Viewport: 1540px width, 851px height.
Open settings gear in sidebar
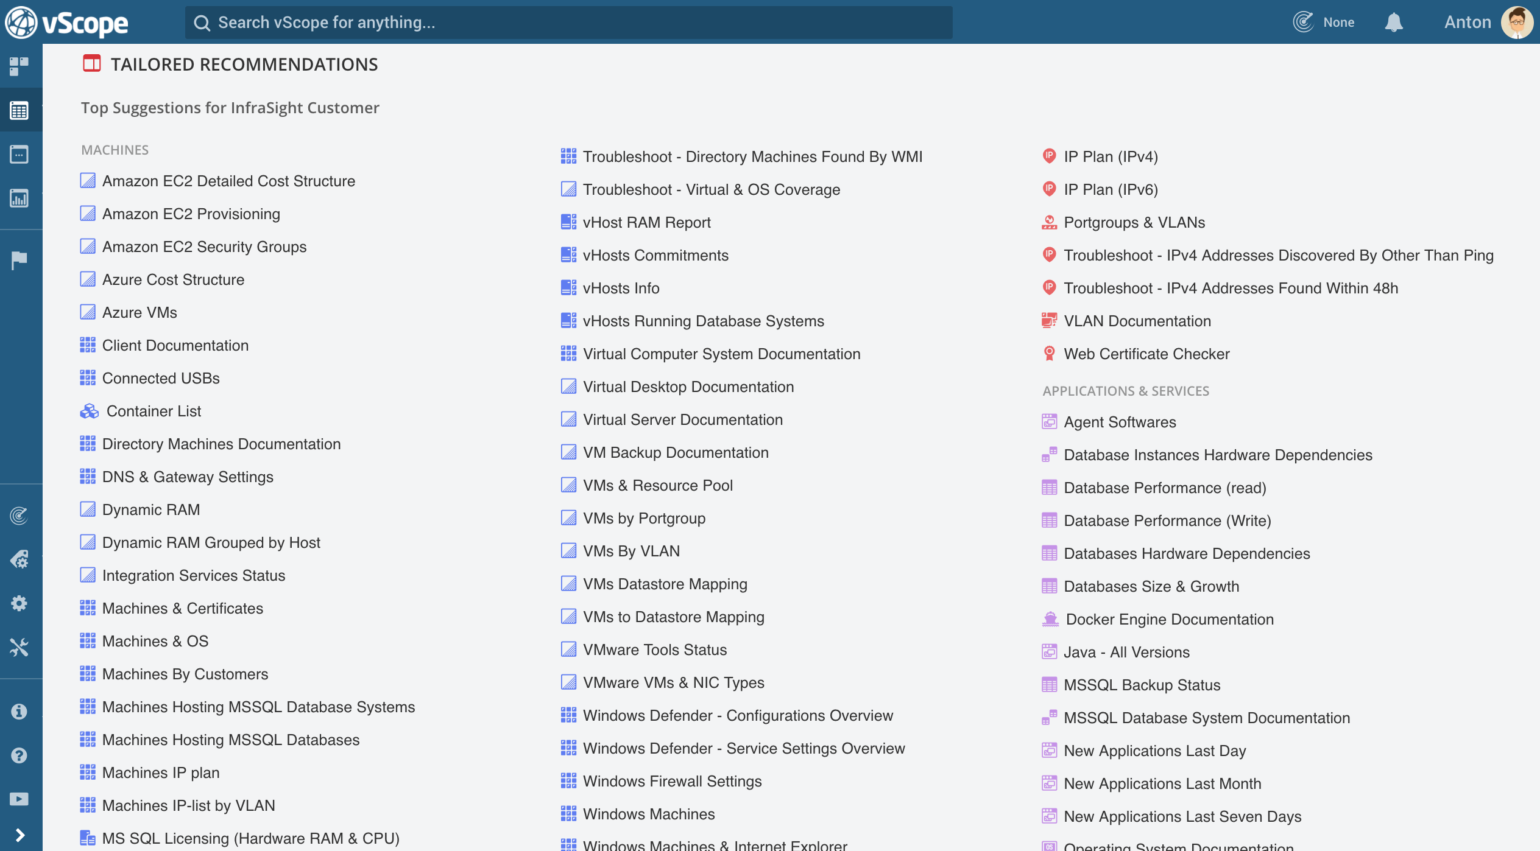pos(19,603)
